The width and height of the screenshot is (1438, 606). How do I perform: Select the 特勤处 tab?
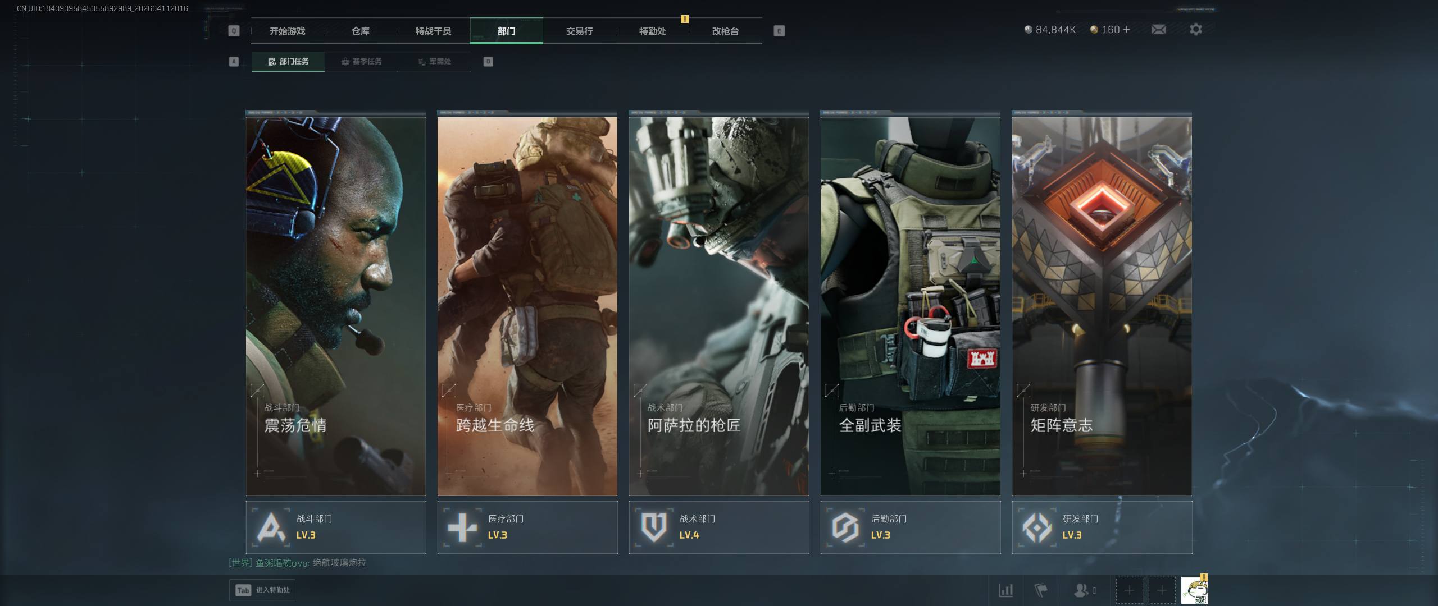652,31
